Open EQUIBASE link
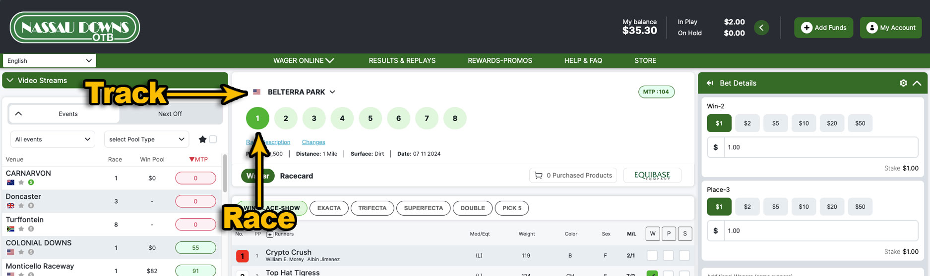The height and width of the screenshot is (276, 930). [x=652, y=176]
